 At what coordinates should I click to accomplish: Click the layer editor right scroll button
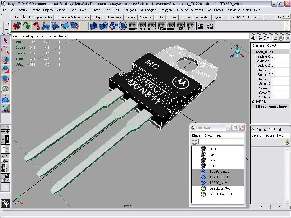pos(280,207)
